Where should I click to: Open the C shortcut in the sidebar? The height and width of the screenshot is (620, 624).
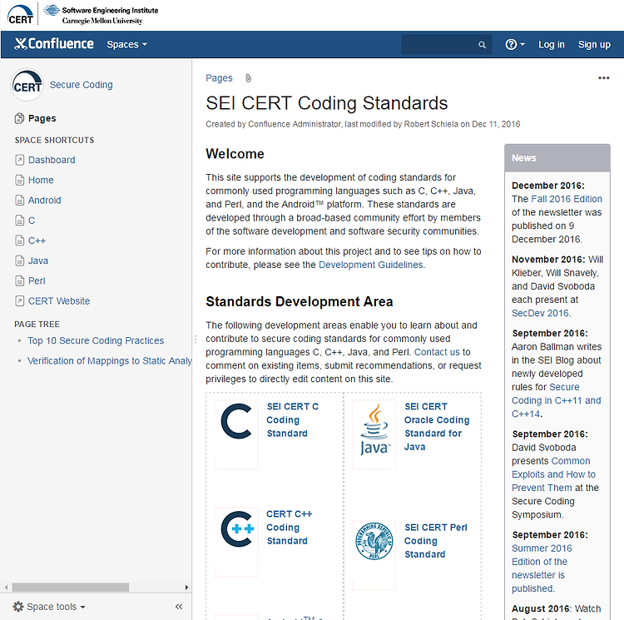point(32,221)
